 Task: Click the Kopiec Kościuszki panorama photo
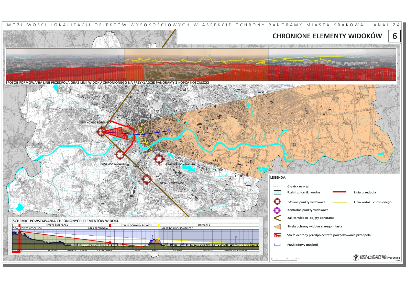201,64
